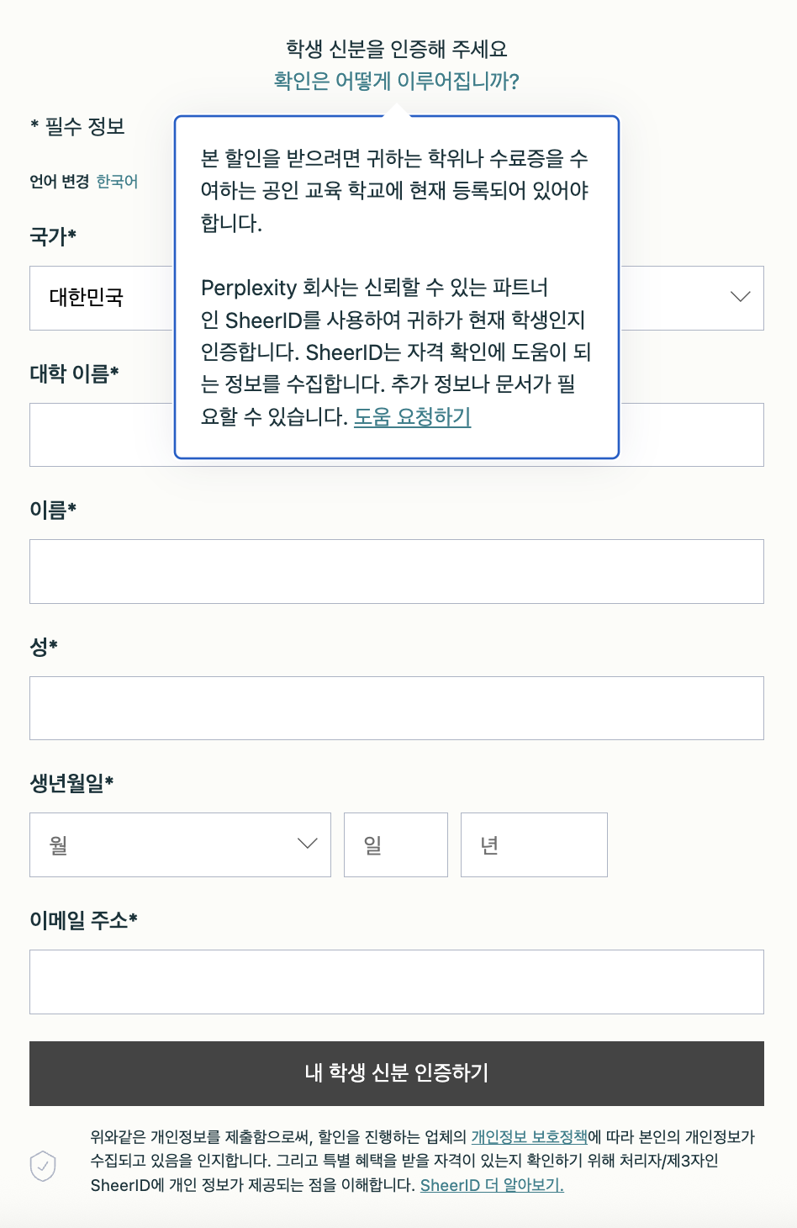
Task: Click the 한국어 language change link
Action: pos(119,180)
